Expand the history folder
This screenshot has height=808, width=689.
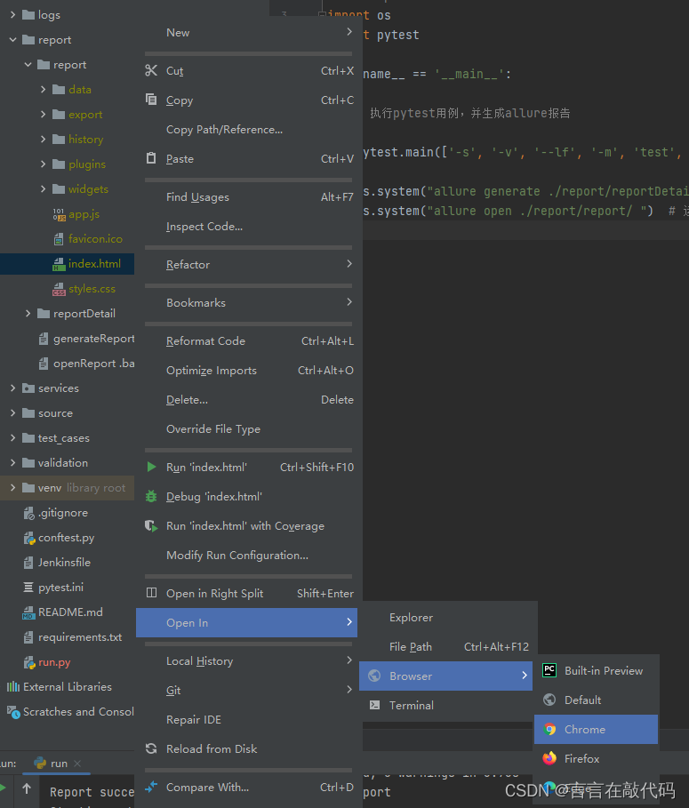pos(44,140)
